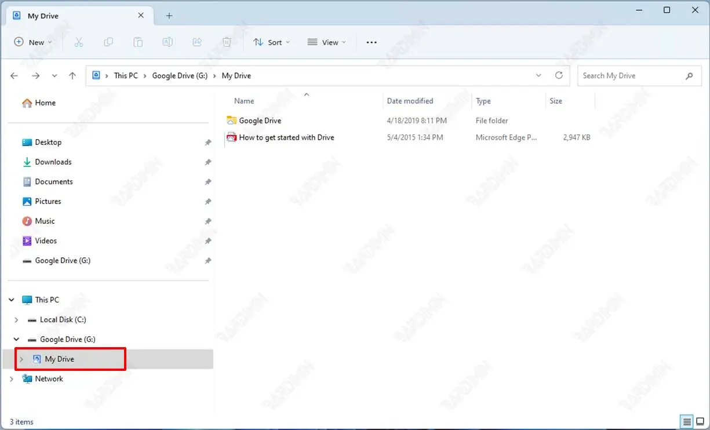Go up one folder level
The height and width of the screenshot is (430, 710).
[72, 75]
